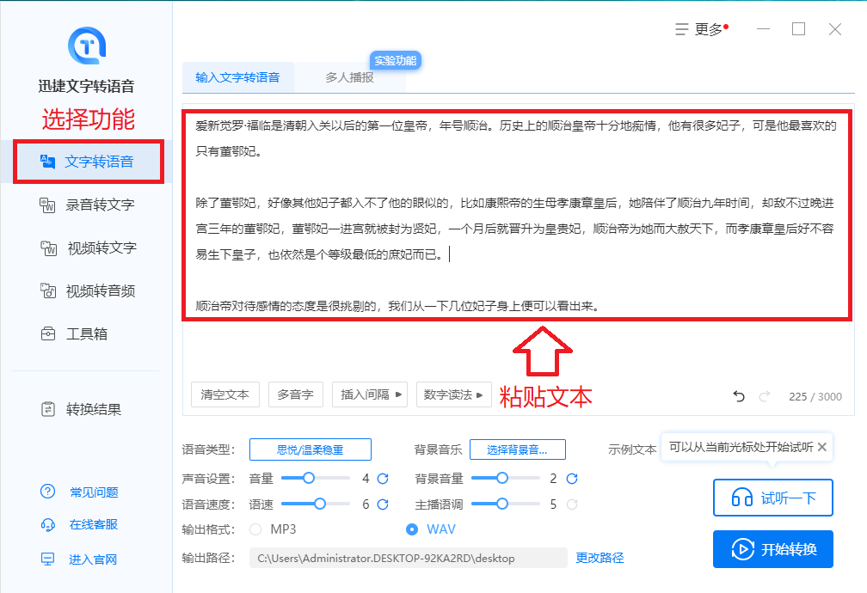The width and height of the screenshot is (867, 593).
Task: Open the 常见问题 help section
Action: point(93,492)
